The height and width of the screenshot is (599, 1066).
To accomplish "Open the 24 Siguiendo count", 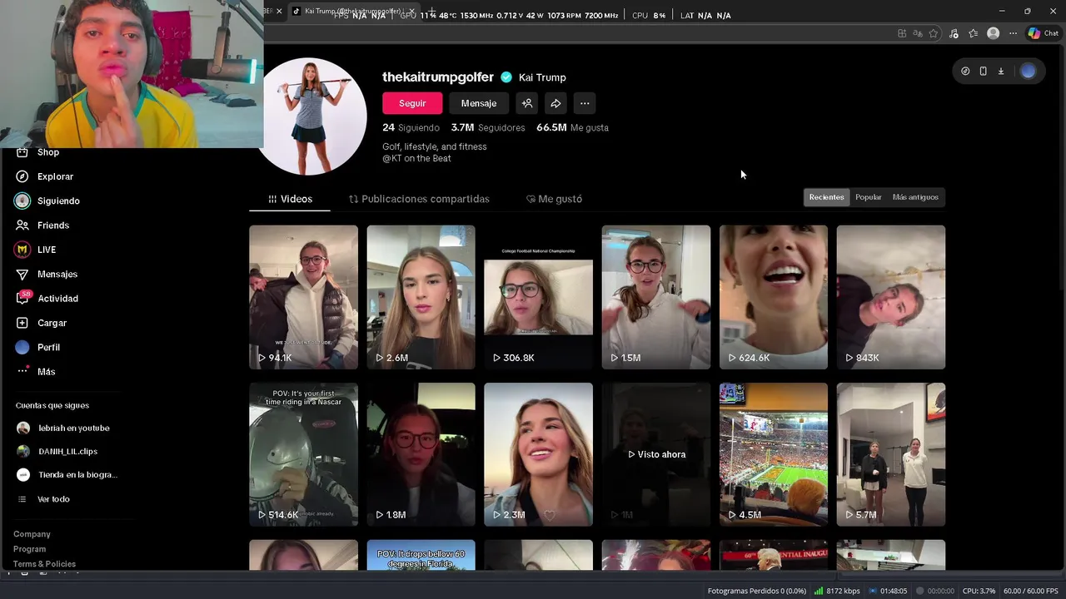I will pyautogui.click(x=411, y=127).
